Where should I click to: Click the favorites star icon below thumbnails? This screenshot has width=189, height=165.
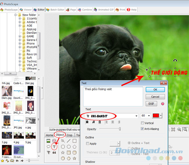pyautogui.click(x=2, y=161)
